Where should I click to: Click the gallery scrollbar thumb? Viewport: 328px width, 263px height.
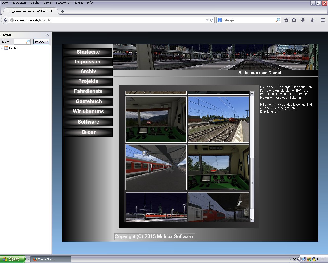(x=252, y=183)
